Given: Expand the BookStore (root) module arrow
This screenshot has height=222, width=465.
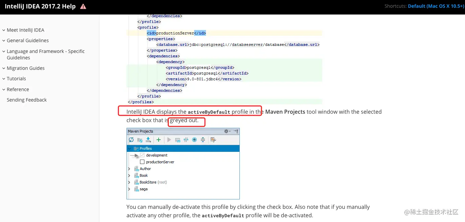Looking at the screenshot, I should 129,182.
